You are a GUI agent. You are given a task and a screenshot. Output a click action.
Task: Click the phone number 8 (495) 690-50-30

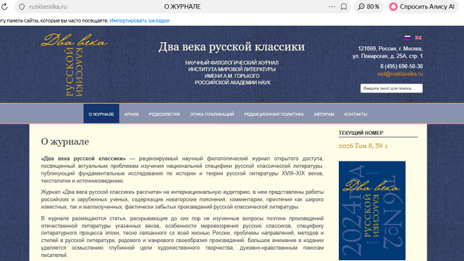pos(401,66)
